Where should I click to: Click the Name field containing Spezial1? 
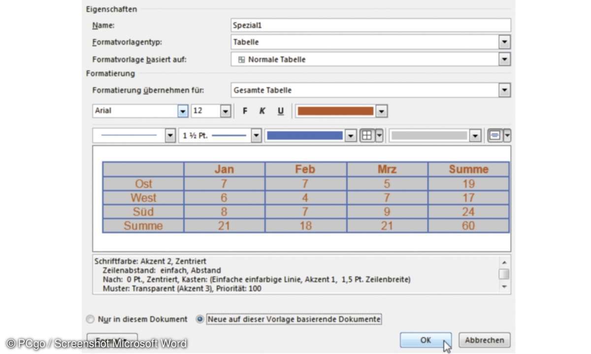tap(371, 25)
